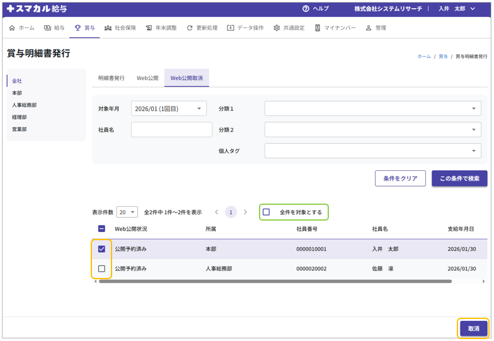Screen dimensions: 494x341
Task: Switch to the Web公開 tab
Action: pyautogui.click(x=147, y=78)
